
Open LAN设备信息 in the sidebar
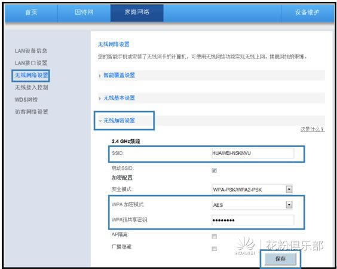click(30, 51)
